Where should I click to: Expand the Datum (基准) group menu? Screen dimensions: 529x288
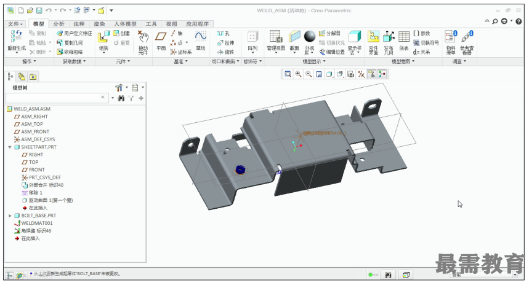pos(180,61)
